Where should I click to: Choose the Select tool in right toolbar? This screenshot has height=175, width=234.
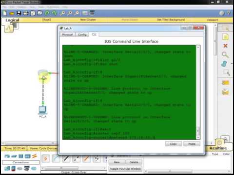[225, 28]
